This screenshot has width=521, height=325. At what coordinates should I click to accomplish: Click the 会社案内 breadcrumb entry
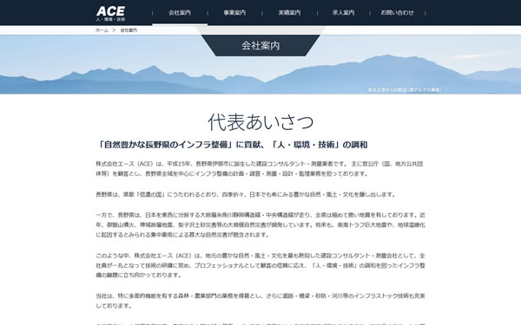129,30
